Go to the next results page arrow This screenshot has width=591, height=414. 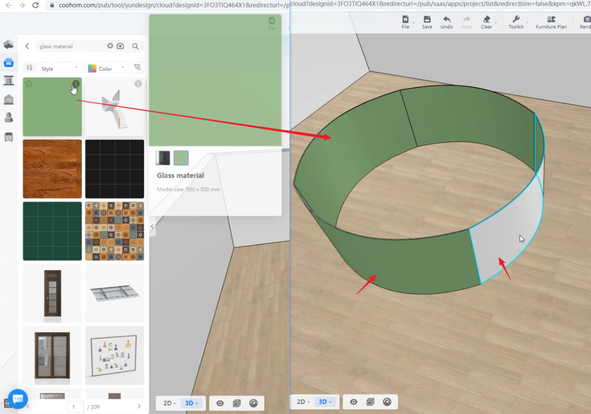tap(139, 406)
